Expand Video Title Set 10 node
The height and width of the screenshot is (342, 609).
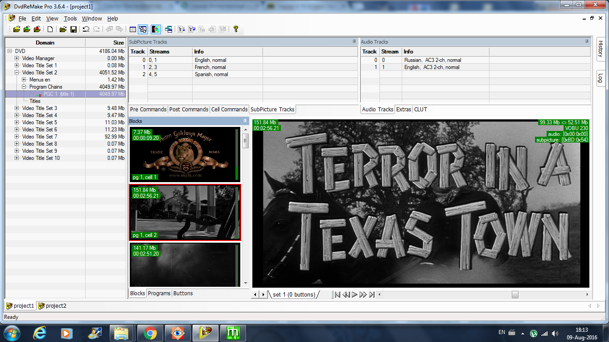pyautogui.click(x=17, y=158)
